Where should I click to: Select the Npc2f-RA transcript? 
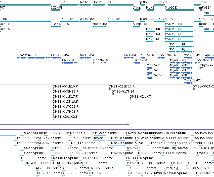coord(100,26)
